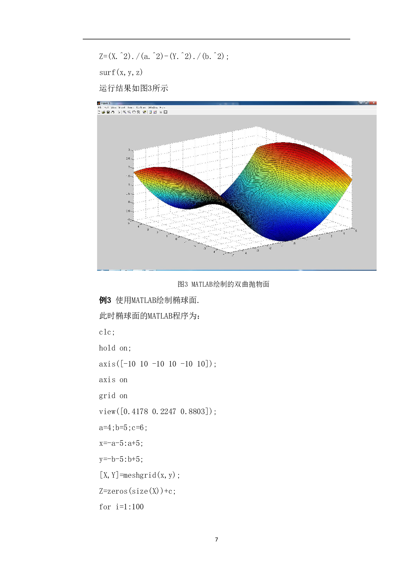Save the figure with the floppy disk icon
The height and width of the screenshot is (572, 404).
coord(108,112)
